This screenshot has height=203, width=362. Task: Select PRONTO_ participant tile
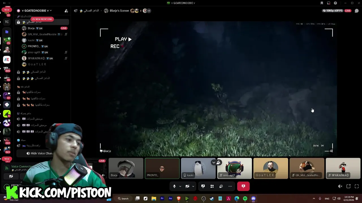point(162,168)
